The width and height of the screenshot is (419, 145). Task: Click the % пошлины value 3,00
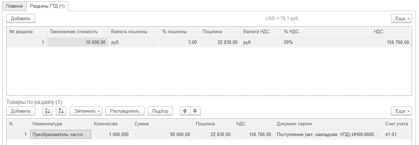[x=179, y=42]
